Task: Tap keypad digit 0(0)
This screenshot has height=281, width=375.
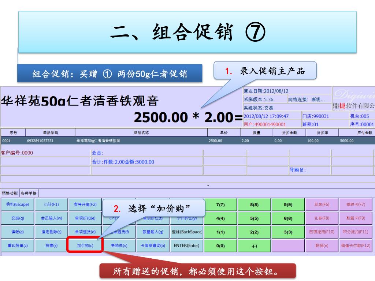Action: click(x=220, y=246)
